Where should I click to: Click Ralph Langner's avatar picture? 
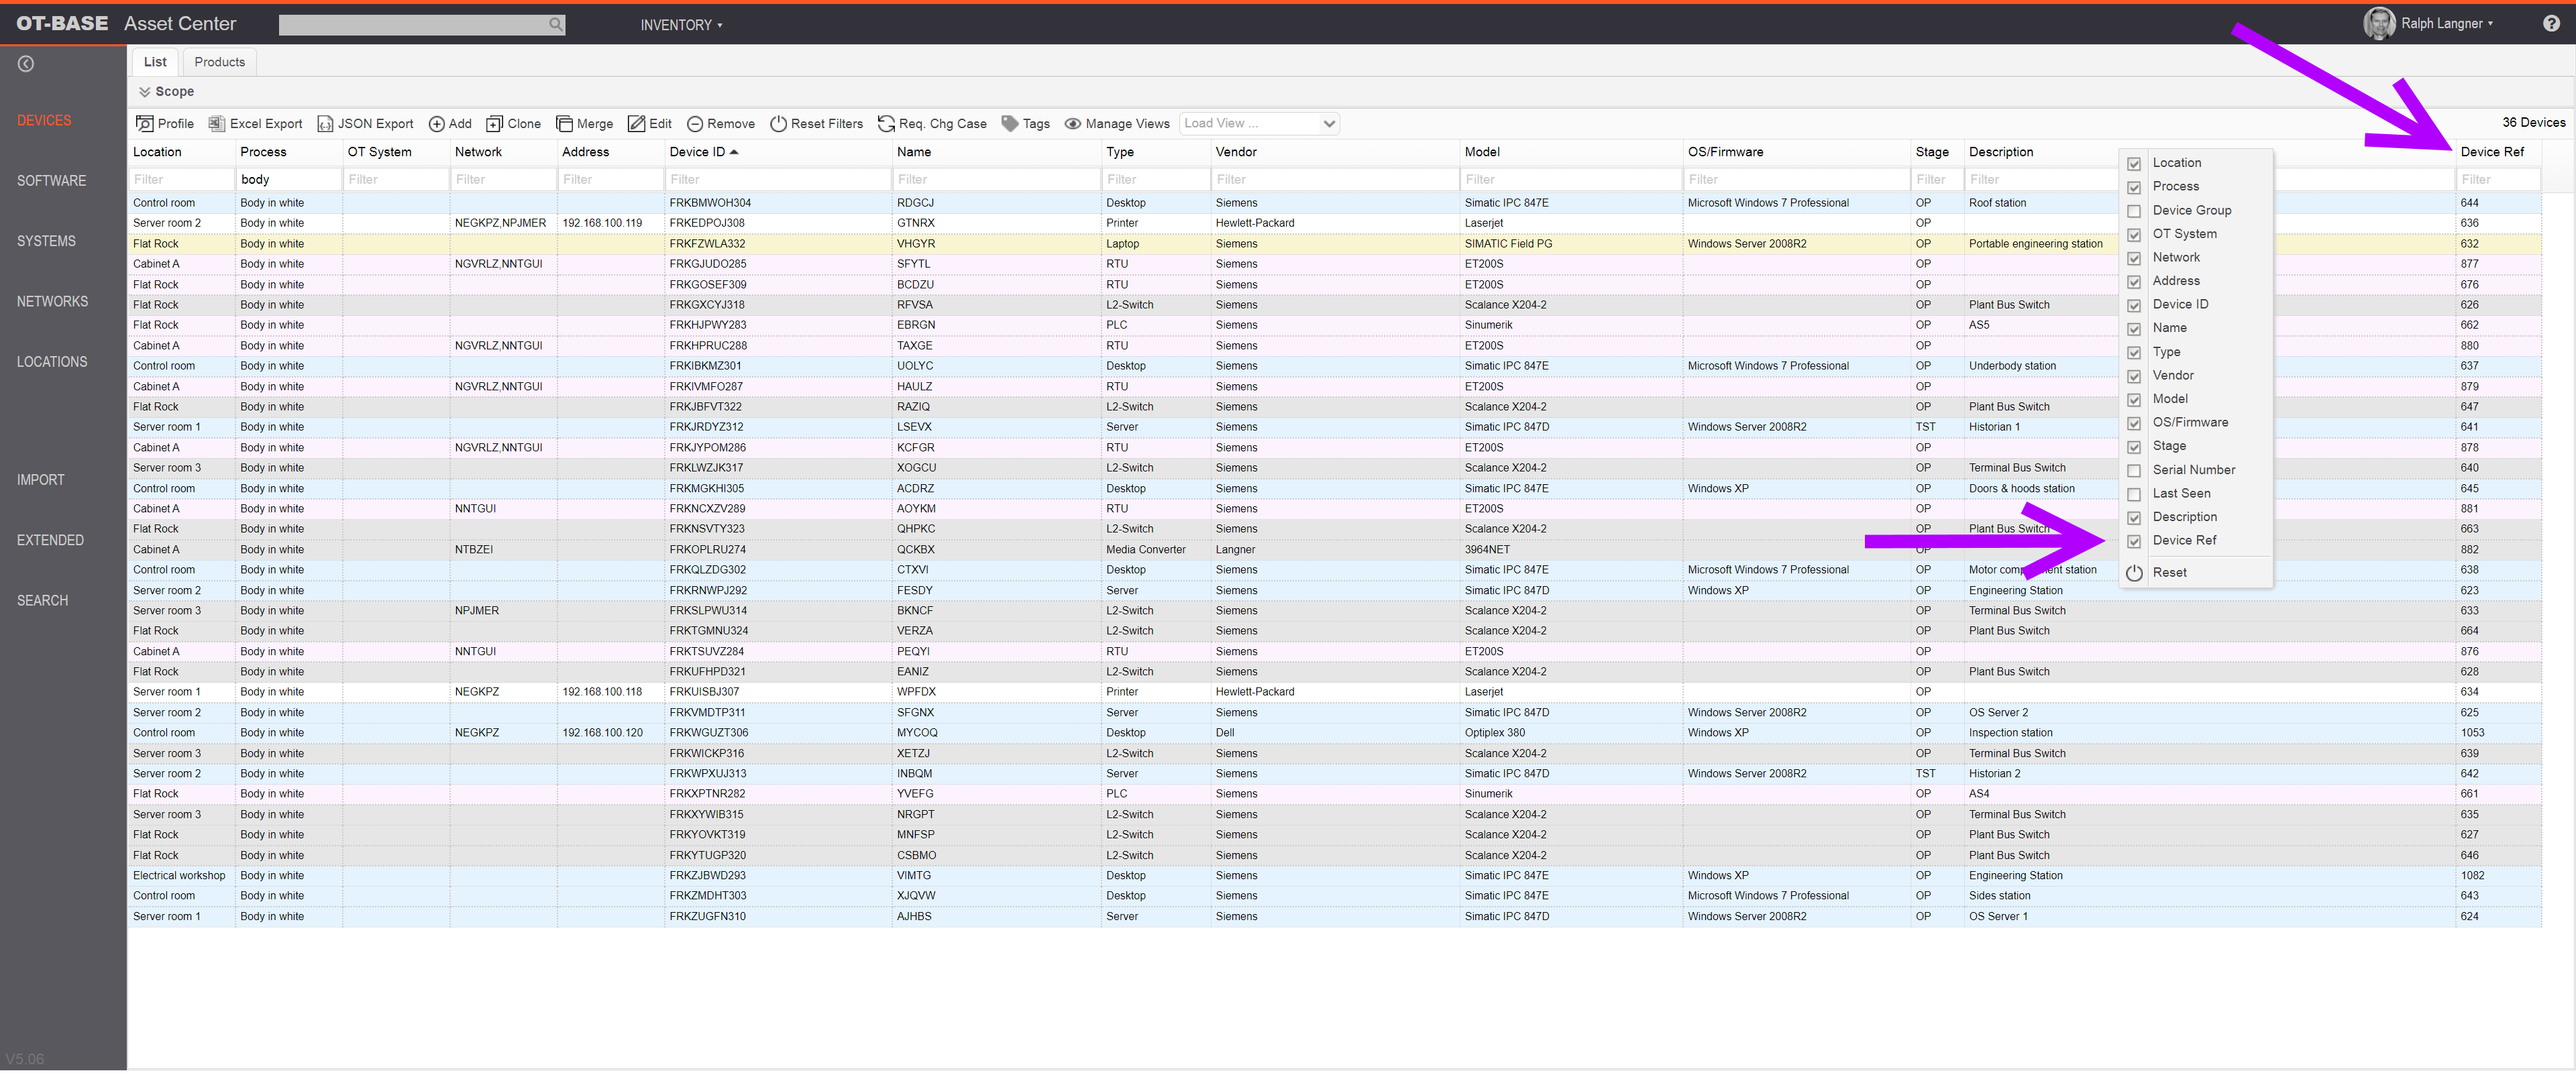[2380, 24]
